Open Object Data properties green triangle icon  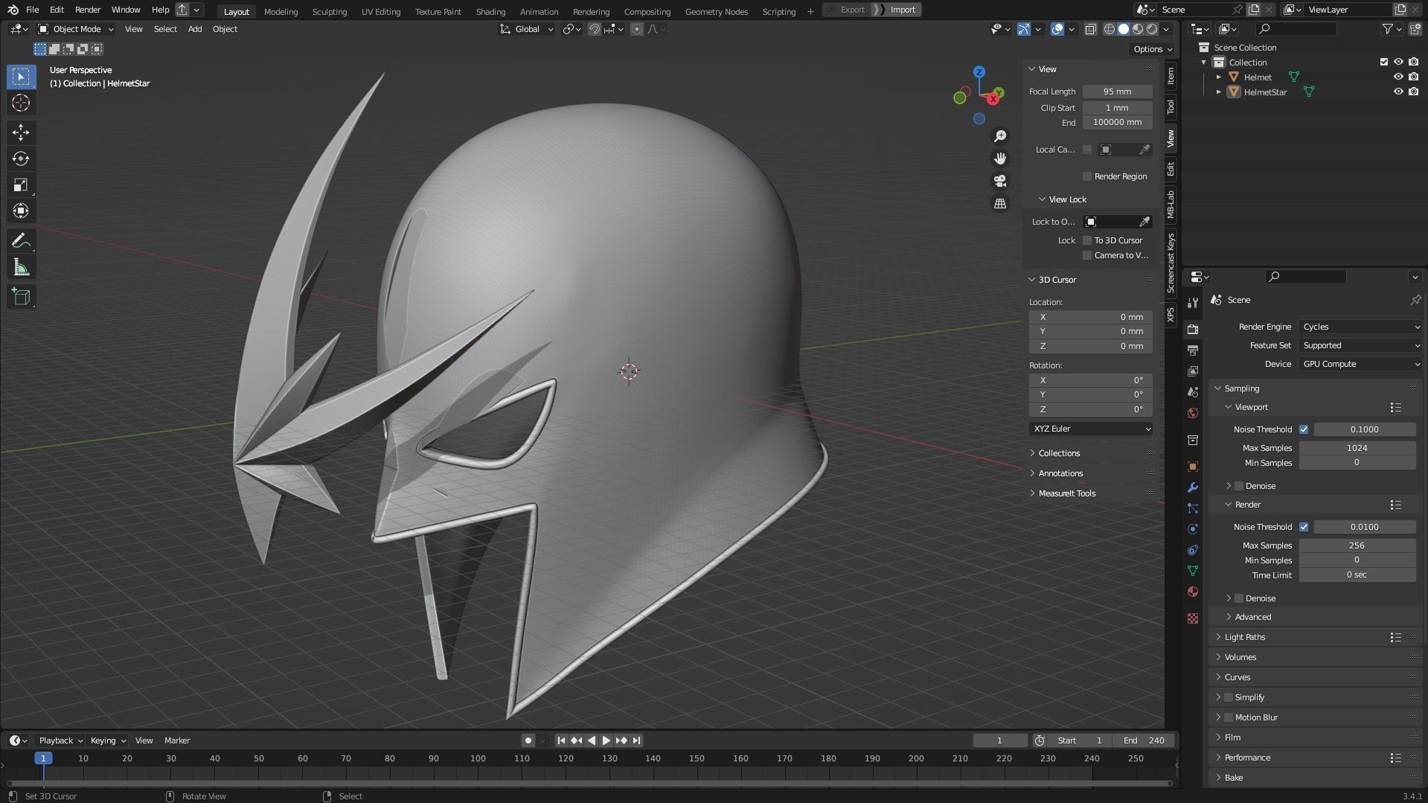pyautogui.click(x=1193, y=571)
